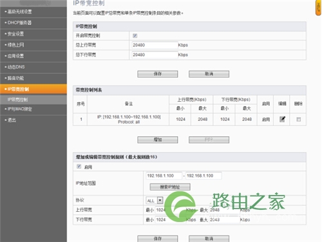Click the 带宽控制列表 section title
322x242 pixels.
89,90
